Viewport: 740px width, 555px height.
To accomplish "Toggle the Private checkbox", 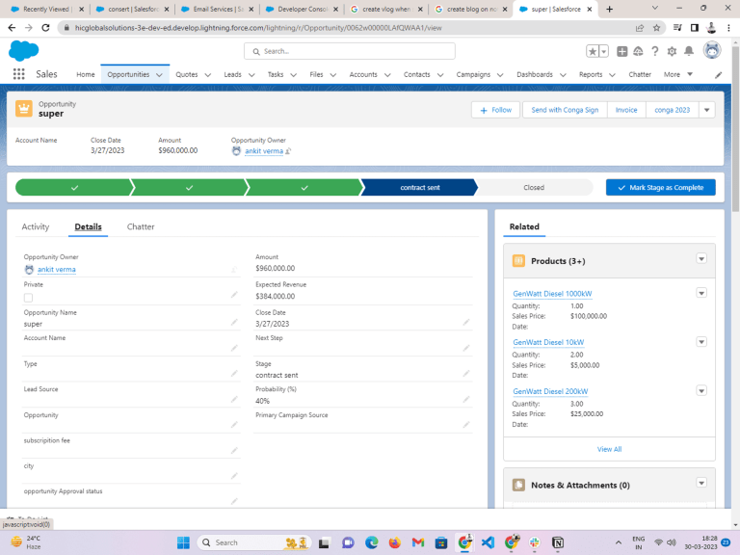I will [28, 298].
